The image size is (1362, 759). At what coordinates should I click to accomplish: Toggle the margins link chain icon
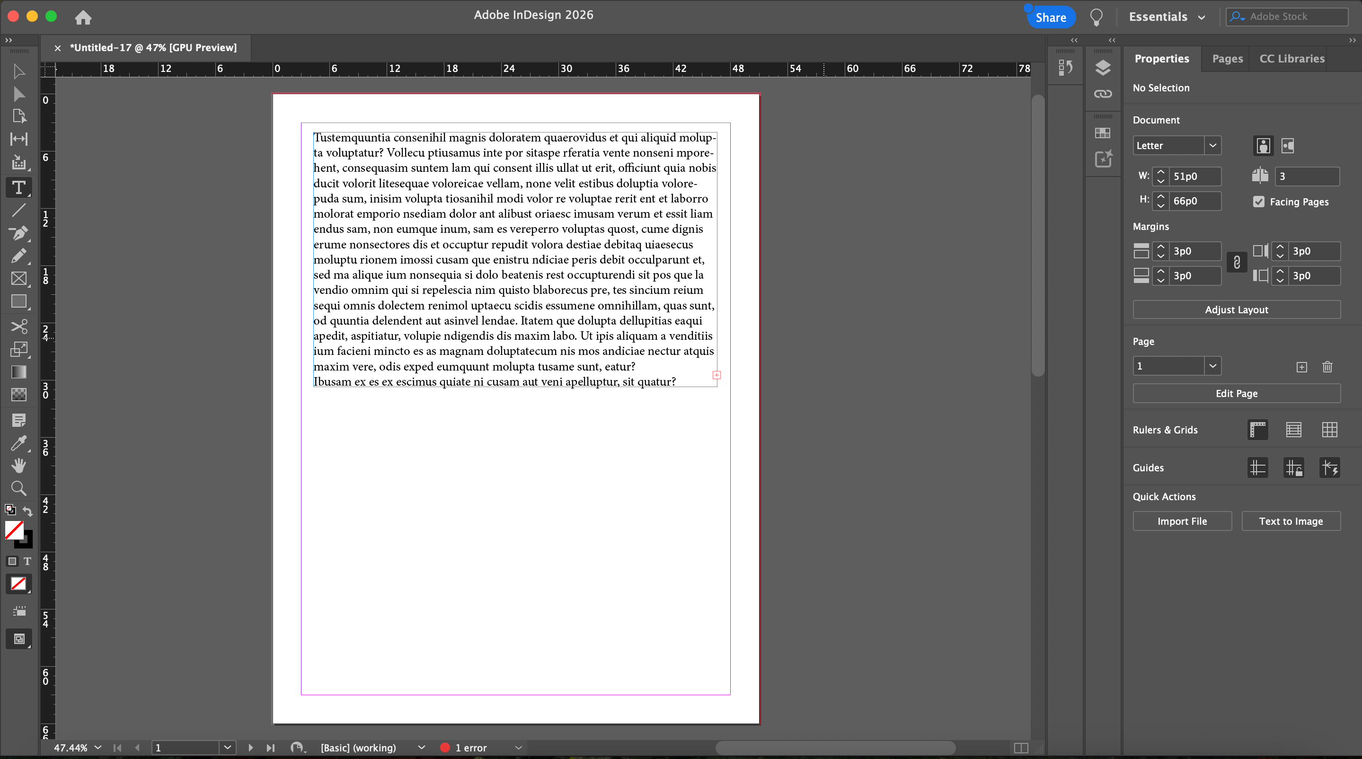(x=1237, y=263)
